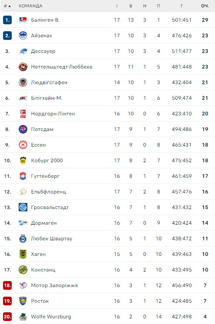Open the Ельбфлоренц team link
The height and width of the screenshot is (324, 215).
tap(48, 192)
